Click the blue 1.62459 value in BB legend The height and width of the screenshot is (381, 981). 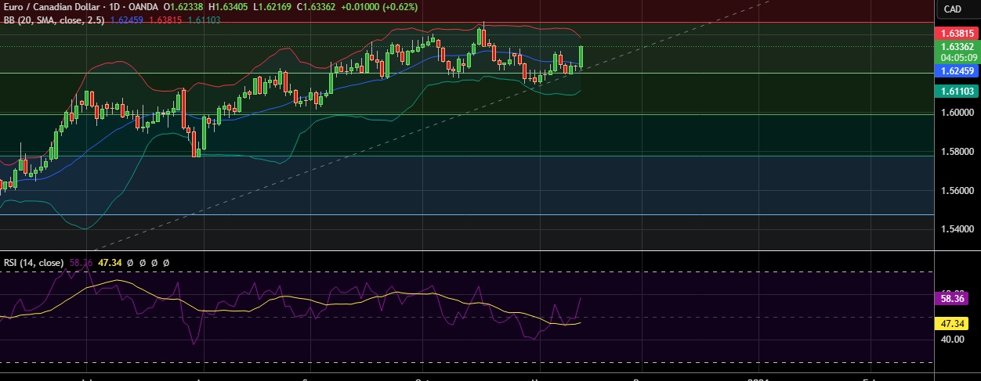pos(128,19)
